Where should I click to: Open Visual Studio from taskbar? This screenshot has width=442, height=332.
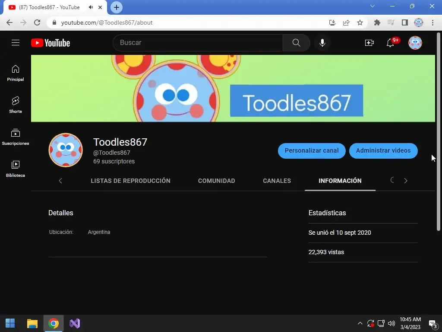[75, 323]
